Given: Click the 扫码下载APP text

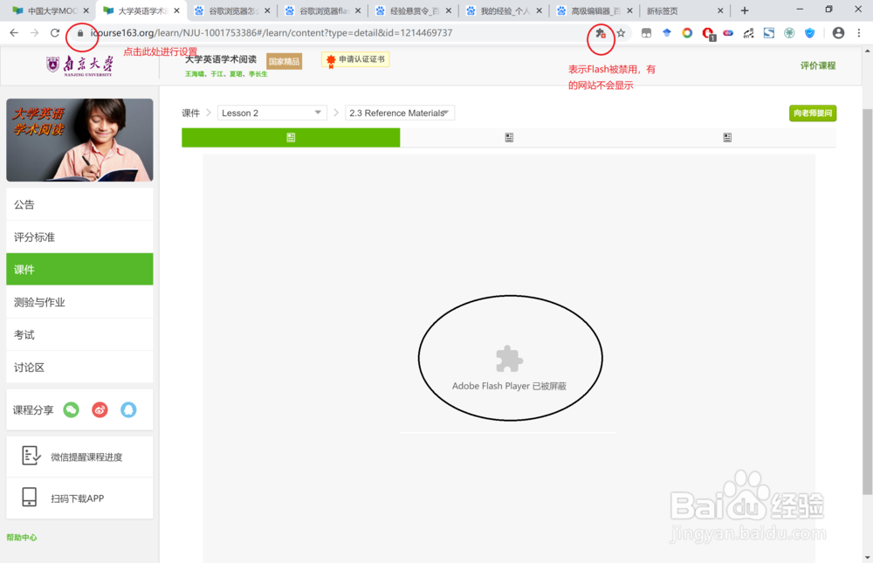Looking at the screenshot, I should coord(78,498).
